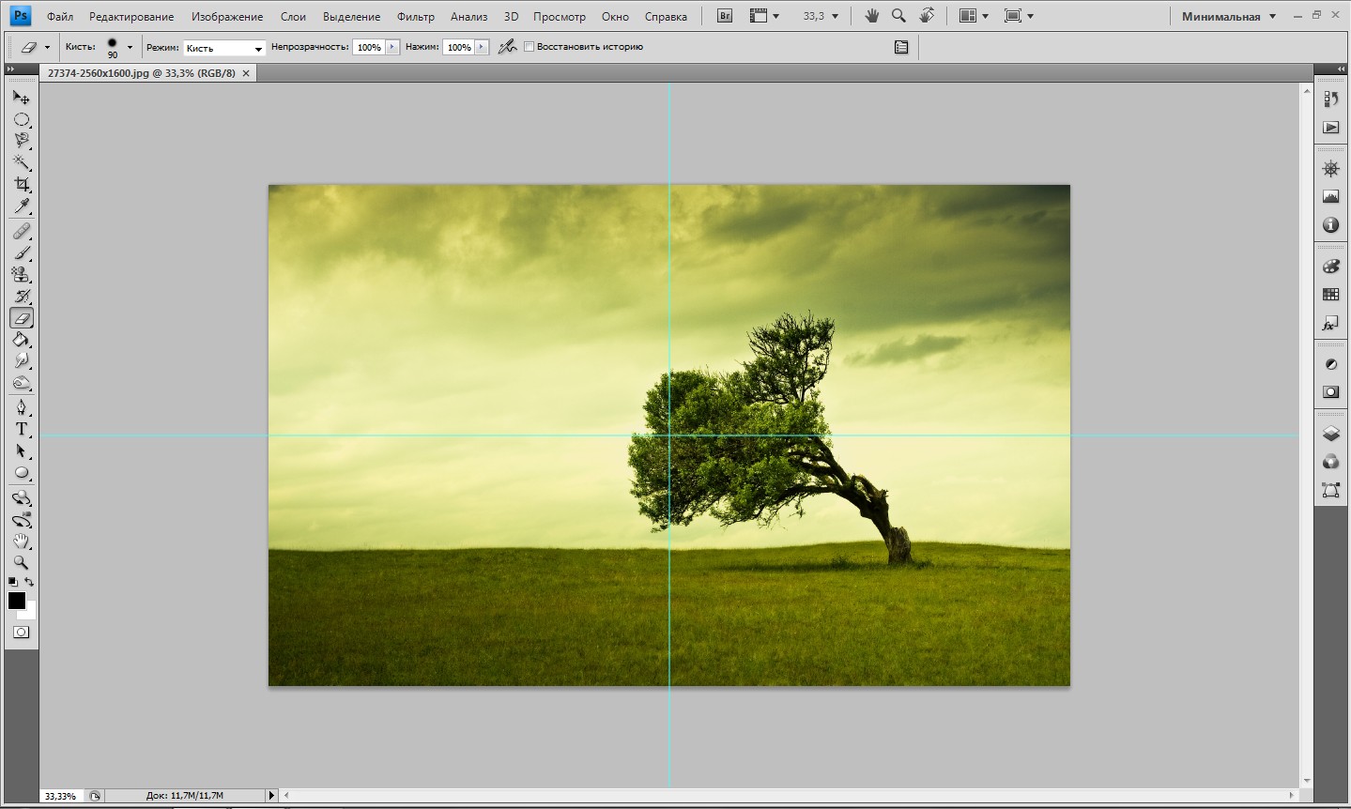Open the Styles panel icon
This screenshot has width=1351, height=809.
pyautogui.click(x=1330, y=324)
